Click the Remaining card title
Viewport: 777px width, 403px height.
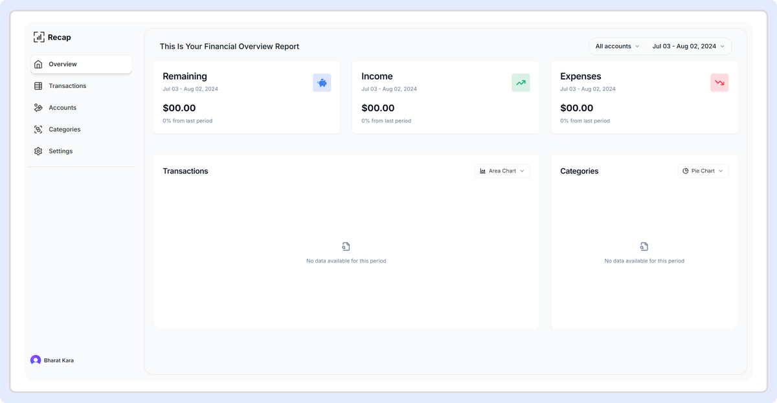point(185,76)
